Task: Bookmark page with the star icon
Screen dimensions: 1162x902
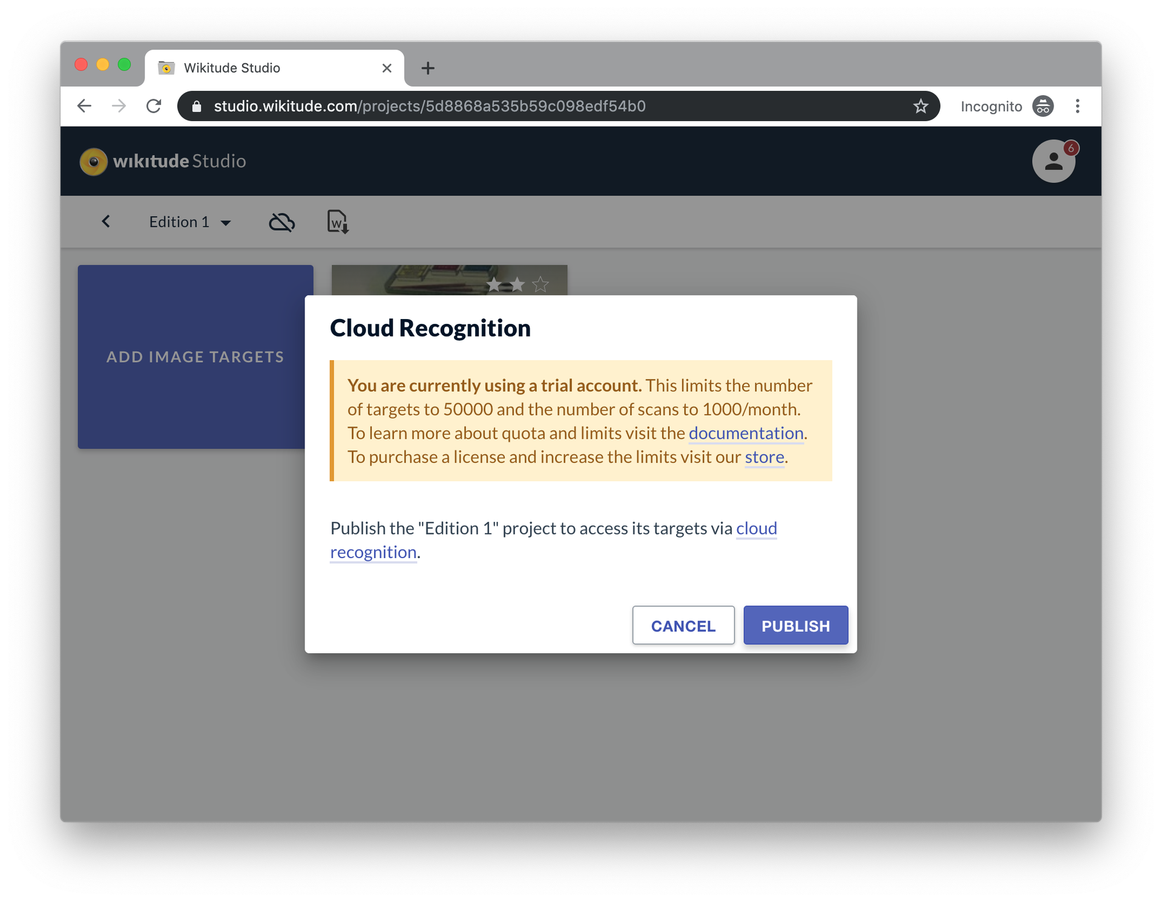Action: point(921,107)
